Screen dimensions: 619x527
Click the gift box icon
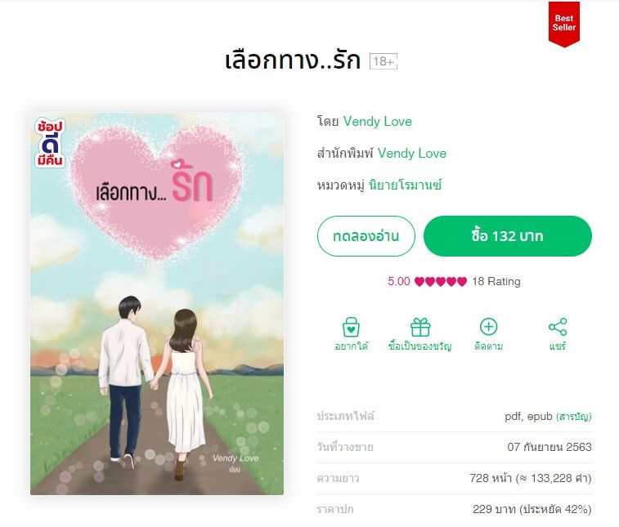tap(420, 327)
